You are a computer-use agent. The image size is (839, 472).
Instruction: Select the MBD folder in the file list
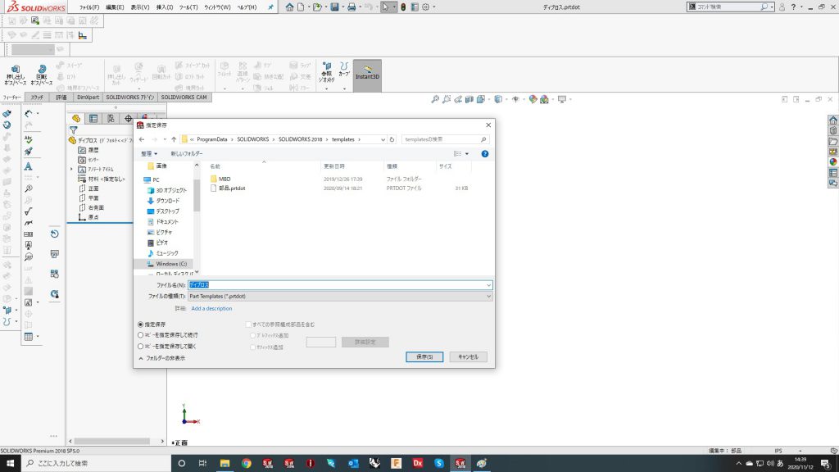[x=224, y=179]
